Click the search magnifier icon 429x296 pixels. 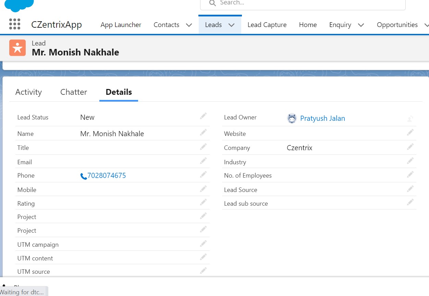point(212,3)
